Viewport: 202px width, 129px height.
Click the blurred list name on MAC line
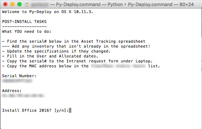pos(118,66)
